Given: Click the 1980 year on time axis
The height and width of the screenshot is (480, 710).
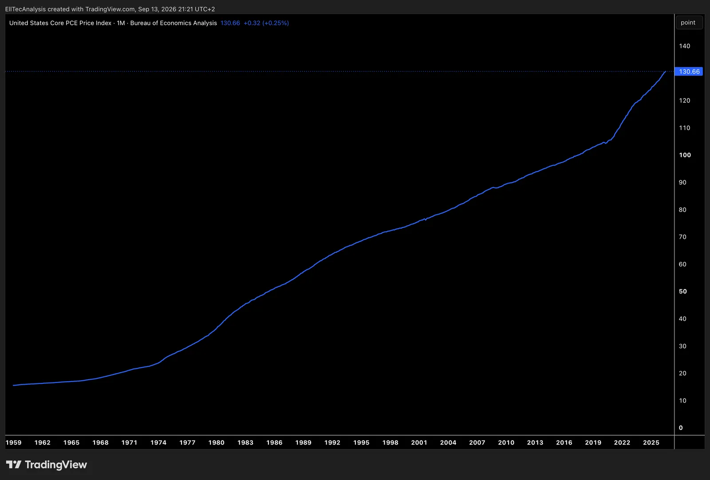Looking at the screenshot, I should [217, 442].
